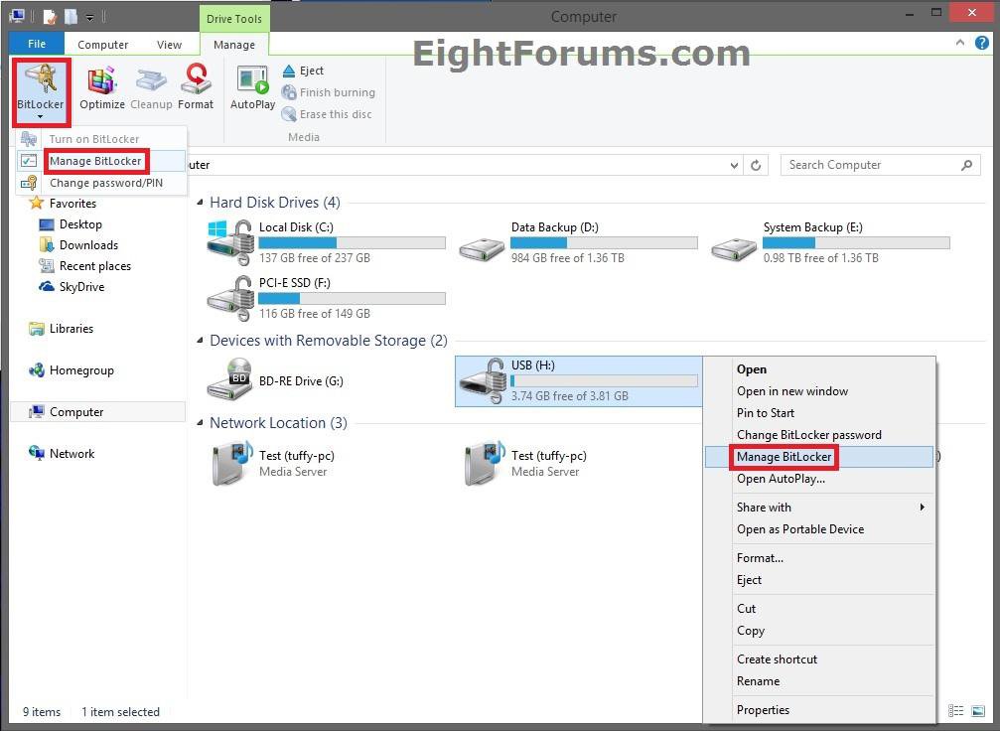Refresh the Computer view
Screen dimensions: 1000x731
coord(756,165)
